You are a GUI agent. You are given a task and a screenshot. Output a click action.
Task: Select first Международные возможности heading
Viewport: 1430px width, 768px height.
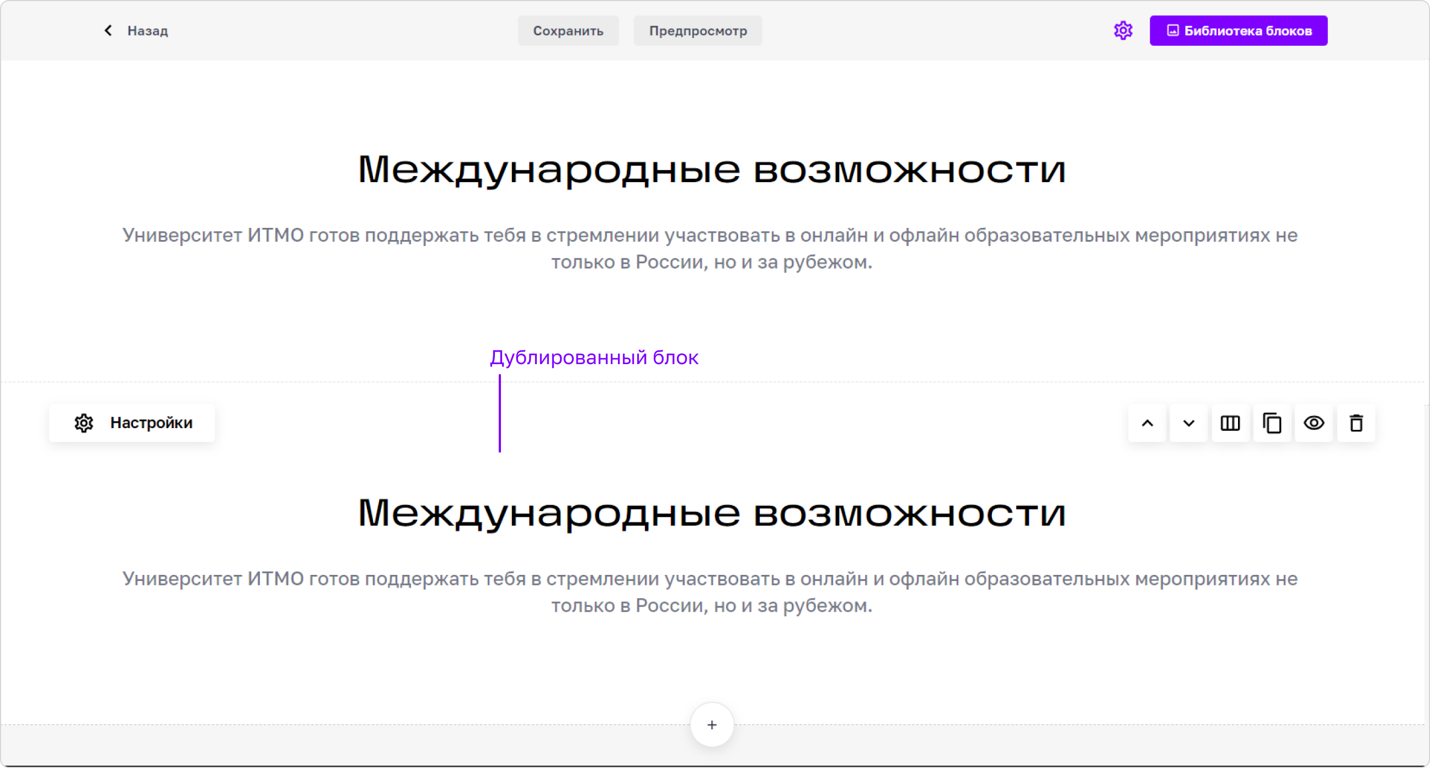712,170
